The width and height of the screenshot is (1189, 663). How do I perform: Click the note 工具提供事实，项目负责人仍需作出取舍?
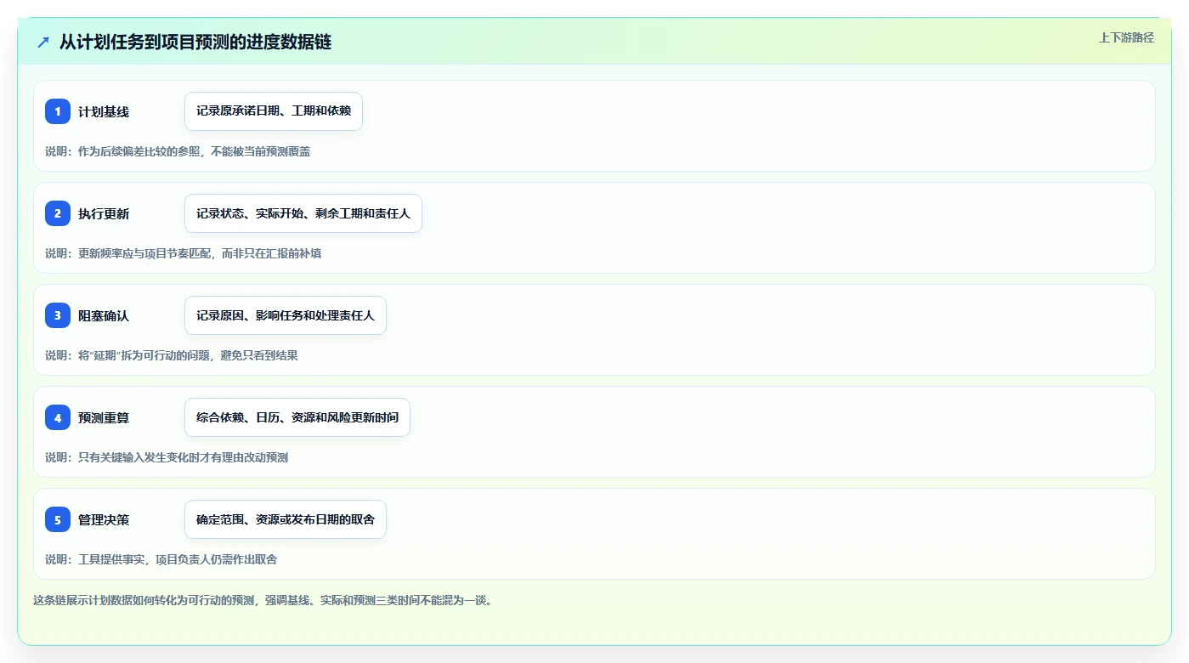(x=161, y=559)
